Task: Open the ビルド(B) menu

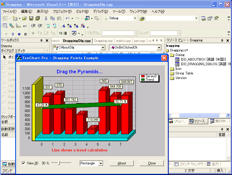Action: coord(82,11)
